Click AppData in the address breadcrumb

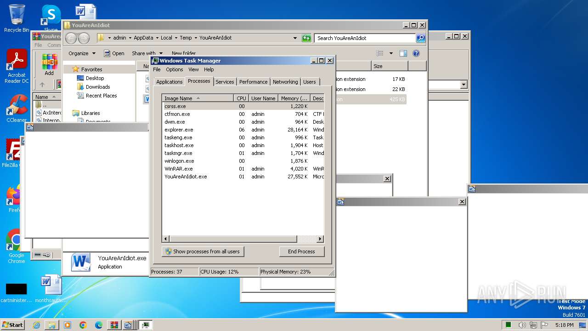pyautogui.click(x=143, y=38)
